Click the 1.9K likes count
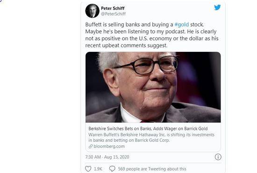 [x=98, y=169]
